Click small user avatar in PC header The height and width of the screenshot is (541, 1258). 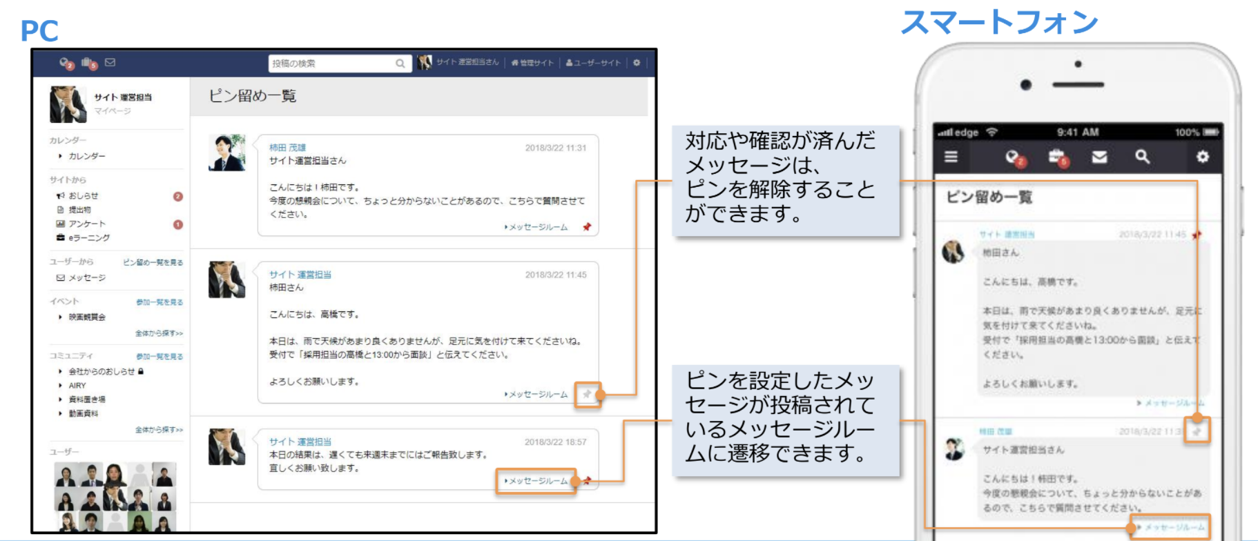coord(425,63)
